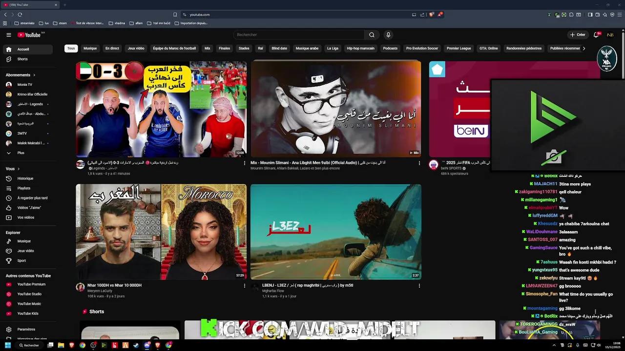Viewport: 625px width, 351px height.
Task: Click the Windows taskbar Rechercher box
Action: pos(30,345)
